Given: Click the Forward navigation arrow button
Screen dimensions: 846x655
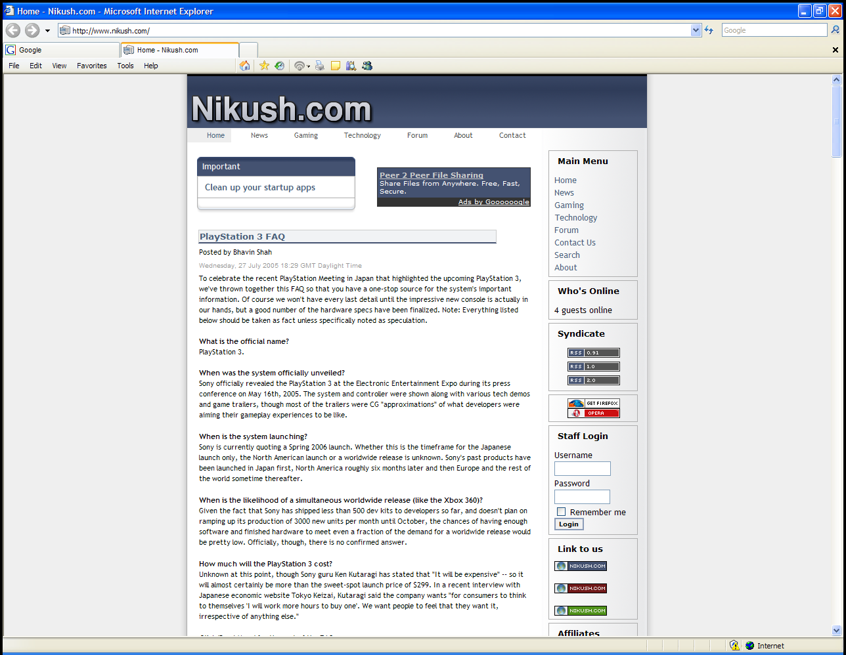Looking at the screenshot, I should (x=32, y=30).
